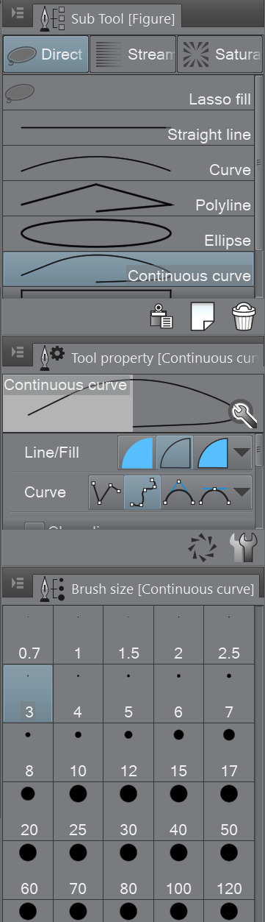Screen dimensions: 265x922
Task: Select the Ellipse sub tool
Action: pyautogui.click(x=128, y=234)
